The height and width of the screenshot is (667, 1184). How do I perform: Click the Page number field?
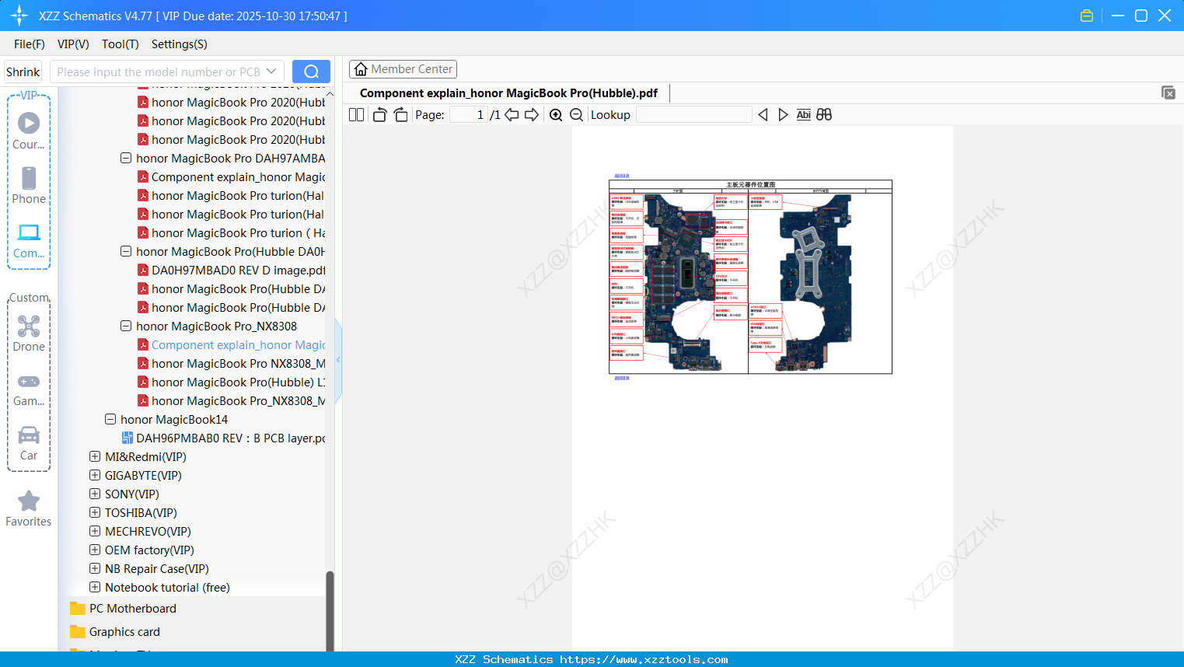pyautogui.click(x=468, y=115)
